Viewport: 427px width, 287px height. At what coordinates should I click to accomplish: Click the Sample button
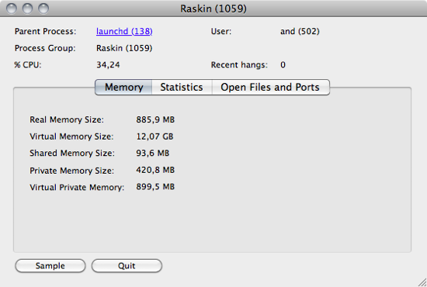(50, 266)
